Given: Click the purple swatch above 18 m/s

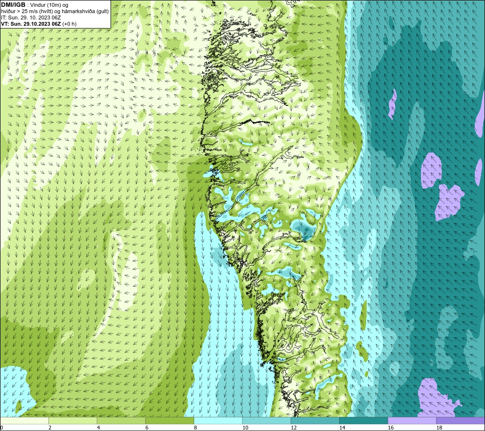Looking at the screenshot, I should [460, 420].
